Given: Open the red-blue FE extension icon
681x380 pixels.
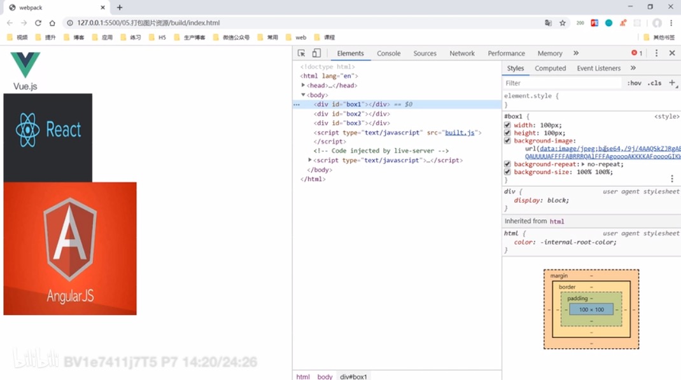Looking at the screenshot, I should 594,23.
